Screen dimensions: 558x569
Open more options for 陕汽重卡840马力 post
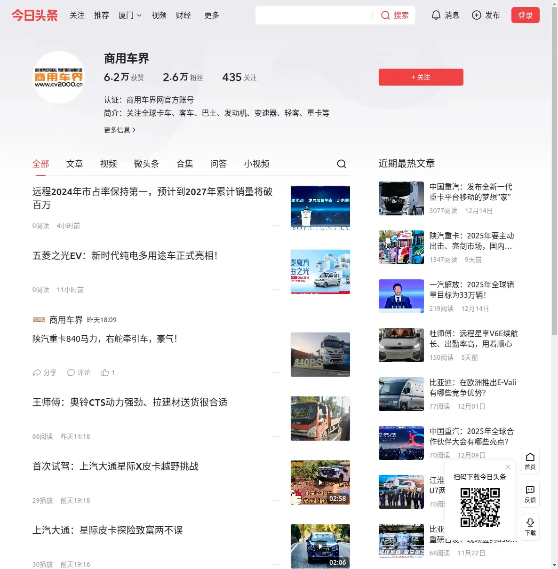point(276,372)
